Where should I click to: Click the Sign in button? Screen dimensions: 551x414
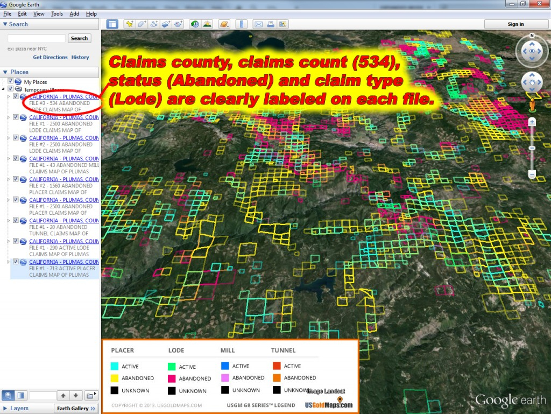(x=515, y=24)
